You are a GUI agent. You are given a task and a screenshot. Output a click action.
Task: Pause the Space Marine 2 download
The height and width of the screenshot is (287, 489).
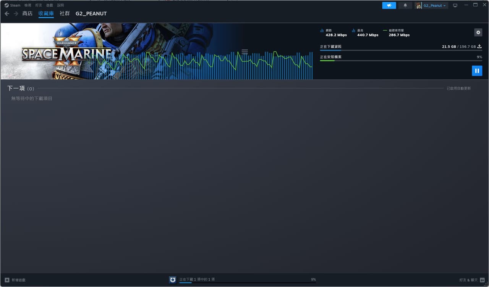click(x=477, y=71)
